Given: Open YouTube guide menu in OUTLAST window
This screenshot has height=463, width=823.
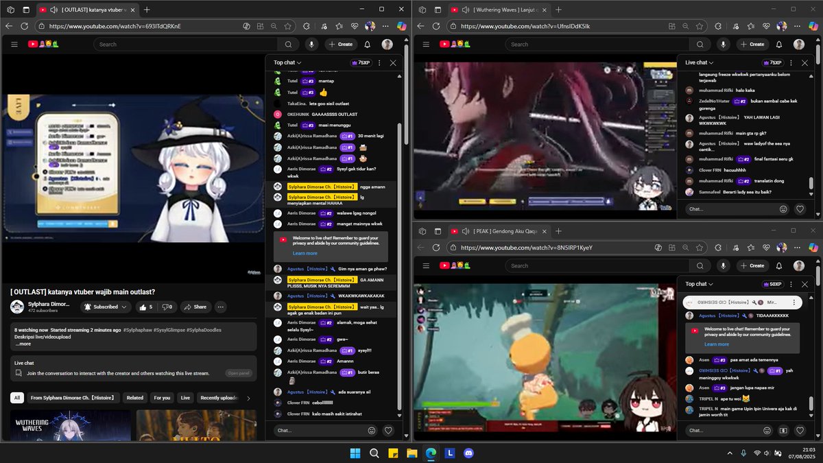Looking at the screenshot, I should click(x=14, y=44).
